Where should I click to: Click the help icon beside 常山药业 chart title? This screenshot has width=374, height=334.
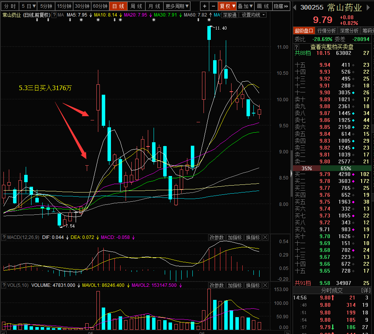tap(54, 15)
